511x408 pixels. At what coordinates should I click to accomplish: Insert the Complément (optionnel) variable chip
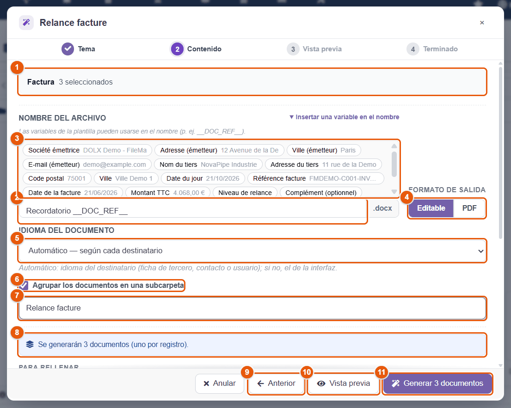[321, 192]
